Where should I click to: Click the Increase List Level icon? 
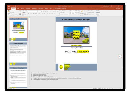(x=55, y=11)
